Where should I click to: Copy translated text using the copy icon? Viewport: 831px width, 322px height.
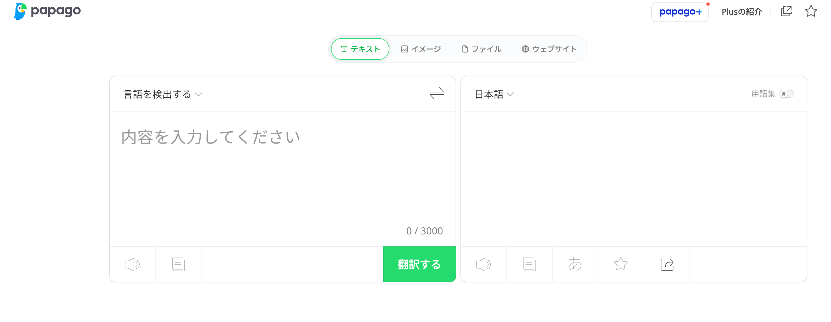pyautogui.click(x=529, y=264)
